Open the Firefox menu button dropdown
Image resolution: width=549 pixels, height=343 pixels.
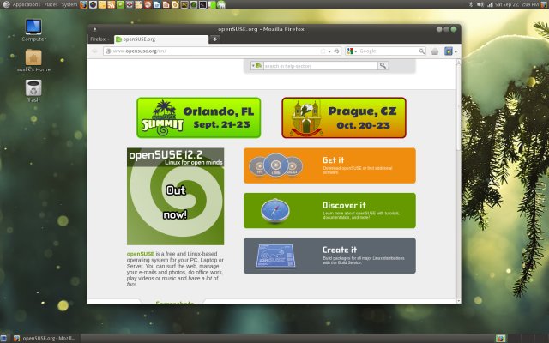(100, 39)
